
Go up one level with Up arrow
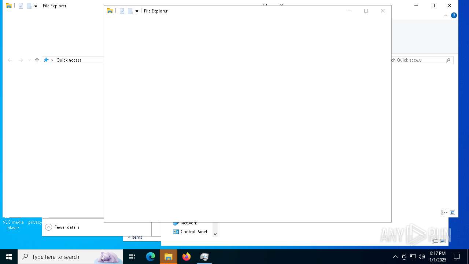[37, 60]
